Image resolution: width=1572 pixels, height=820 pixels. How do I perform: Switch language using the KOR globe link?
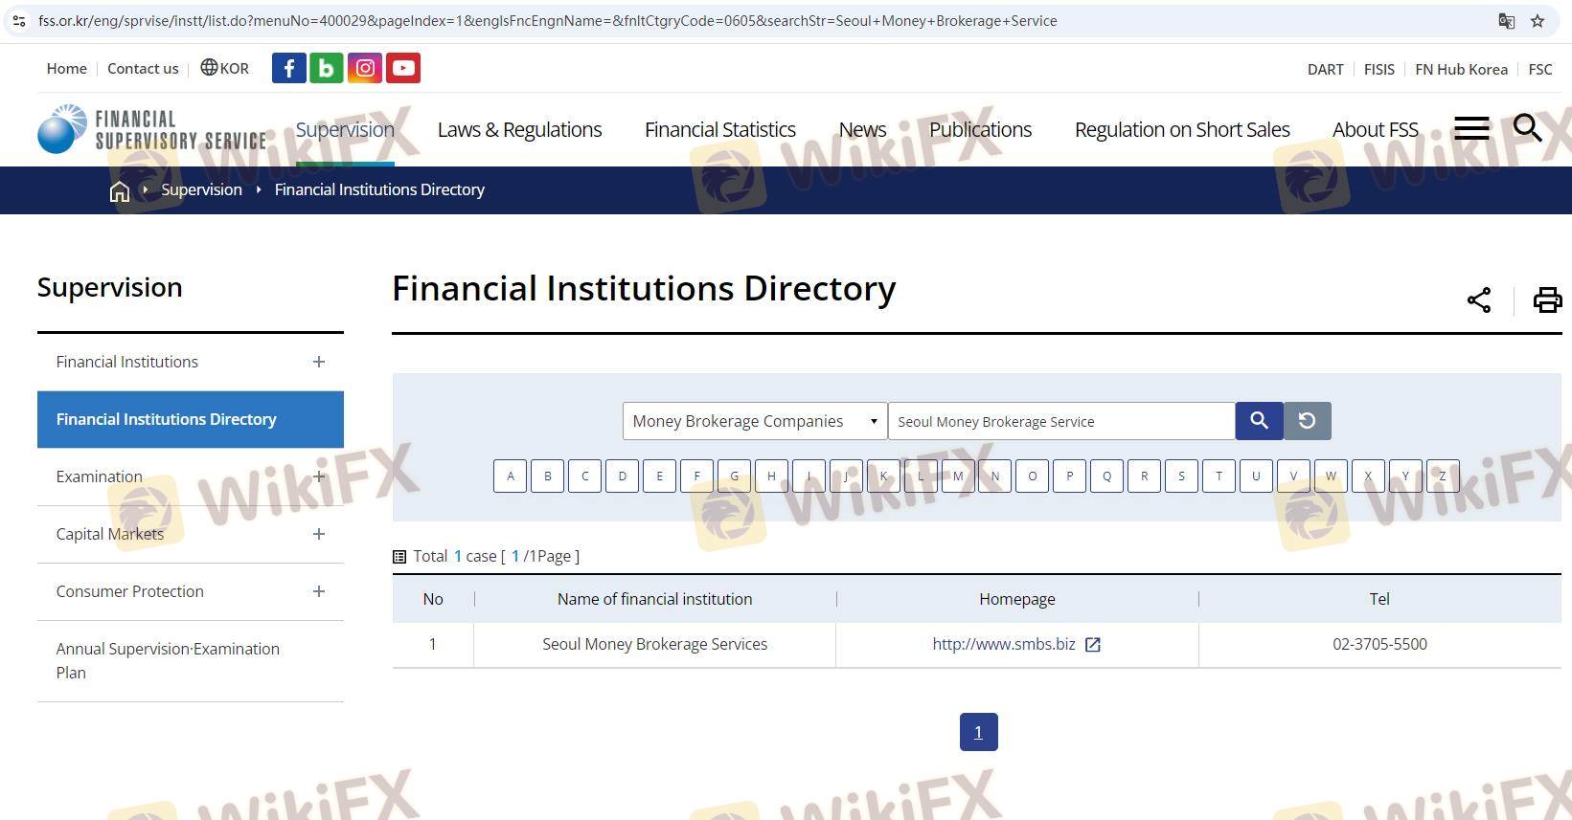(224, 68)
